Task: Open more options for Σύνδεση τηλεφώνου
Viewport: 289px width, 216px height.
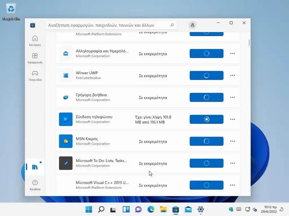Action: pyautogui.click(x=233, y=119)
